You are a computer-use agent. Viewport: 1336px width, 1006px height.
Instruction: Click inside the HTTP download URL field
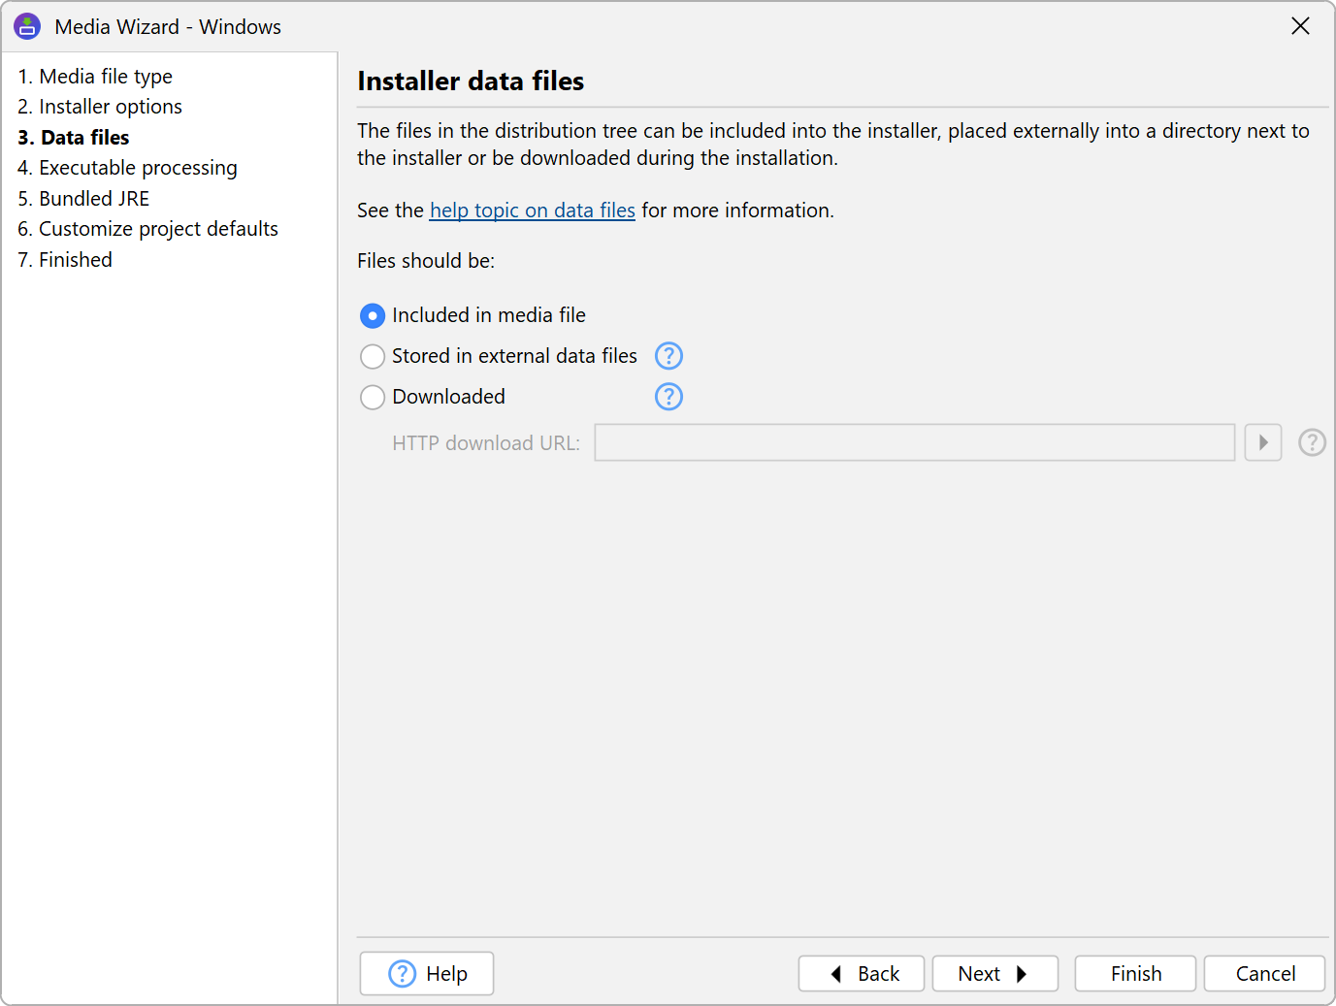pos(914,442)
